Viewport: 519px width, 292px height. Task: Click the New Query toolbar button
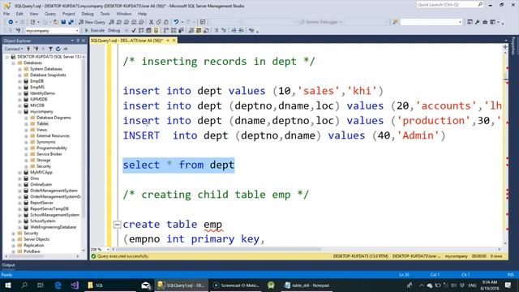pyautogui.click(x=92, y=22)
